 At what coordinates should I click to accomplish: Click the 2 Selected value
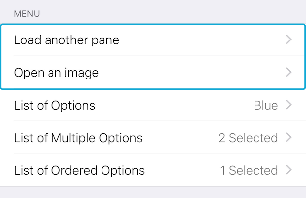click(x=248, y=138)
